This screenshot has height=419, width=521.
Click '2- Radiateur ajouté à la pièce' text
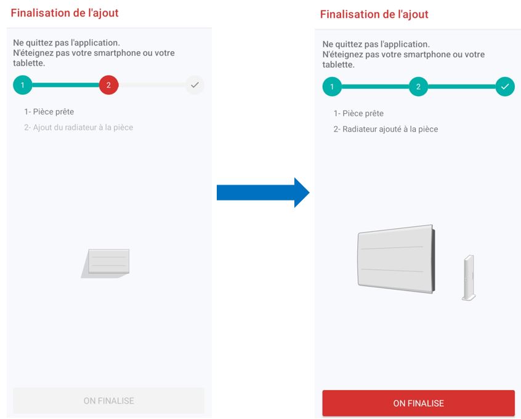pos(386,129)
